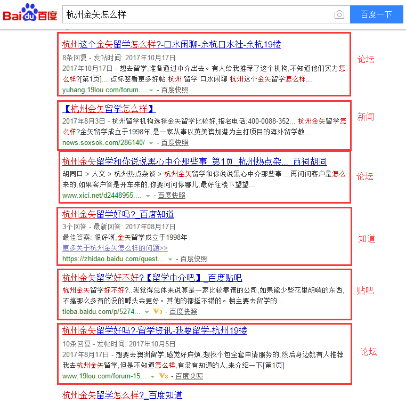Click text 最佳答案: 很好啊,金矢留学成立于1998年
Image resolution: width=406 pixels, height=404 pixels.
[x=125, y=238]
